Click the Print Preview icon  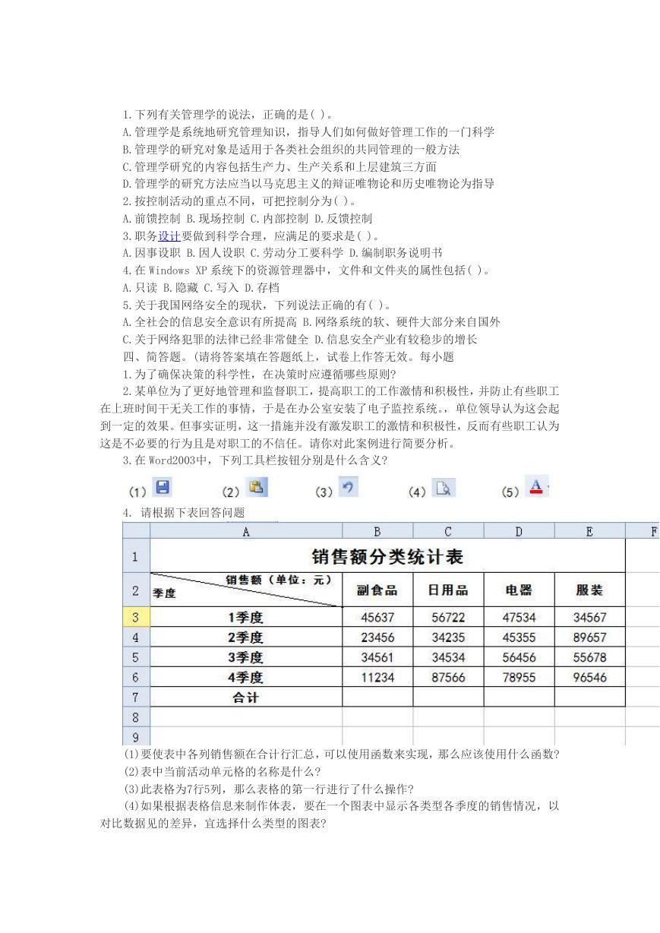point(444,488)
